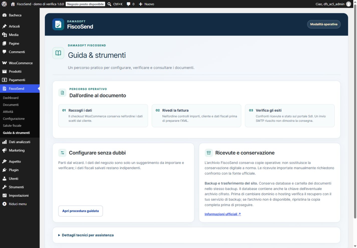Click the Apri procedura guidata button
Image resolution: width=357 pixels, height=248 pixels.
click(80, 211)
